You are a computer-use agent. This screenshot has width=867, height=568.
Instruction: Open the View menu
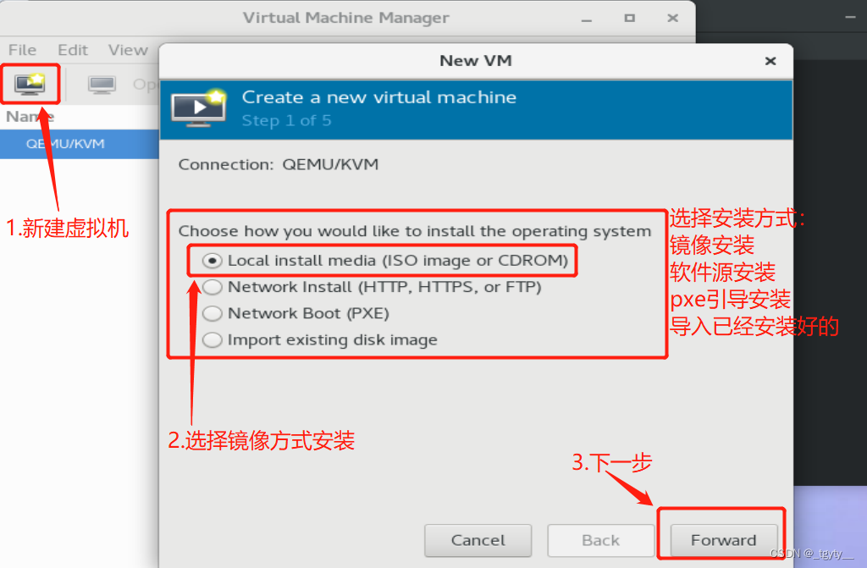[128, 50]
